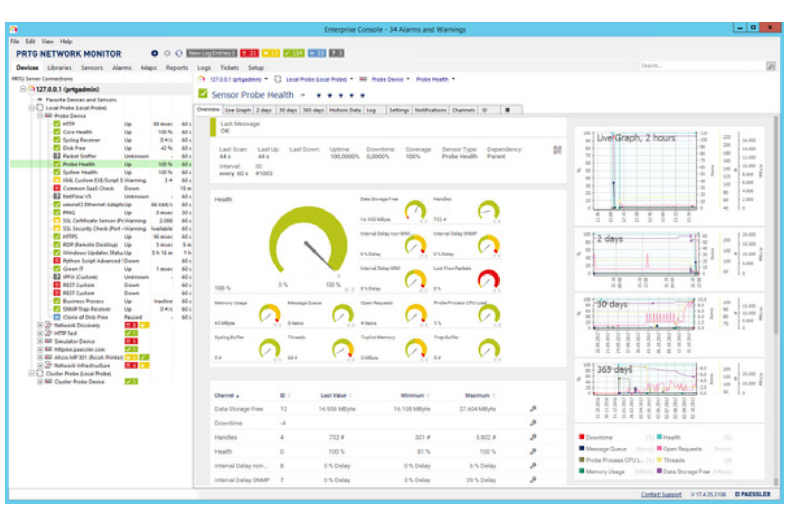This screenshot has width=789, height=526.
Task: Click the New Log Entries button
Action: click(212, 53)
